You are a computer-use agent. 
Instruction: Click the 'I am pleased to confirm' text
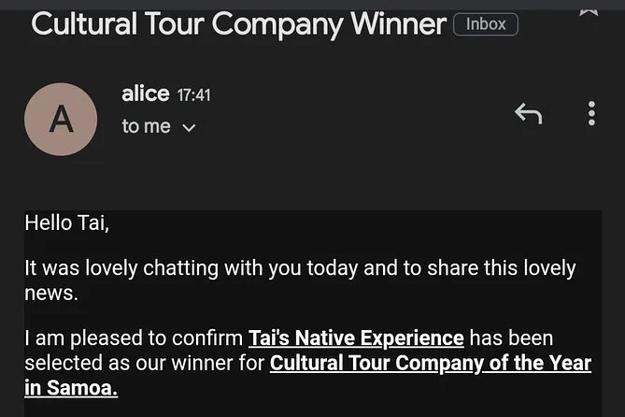tap(135, 338)
